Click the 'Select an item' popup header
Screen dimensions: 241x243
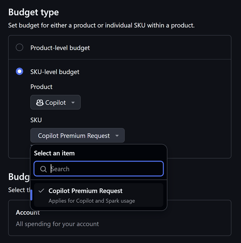[x=54, y=153]
